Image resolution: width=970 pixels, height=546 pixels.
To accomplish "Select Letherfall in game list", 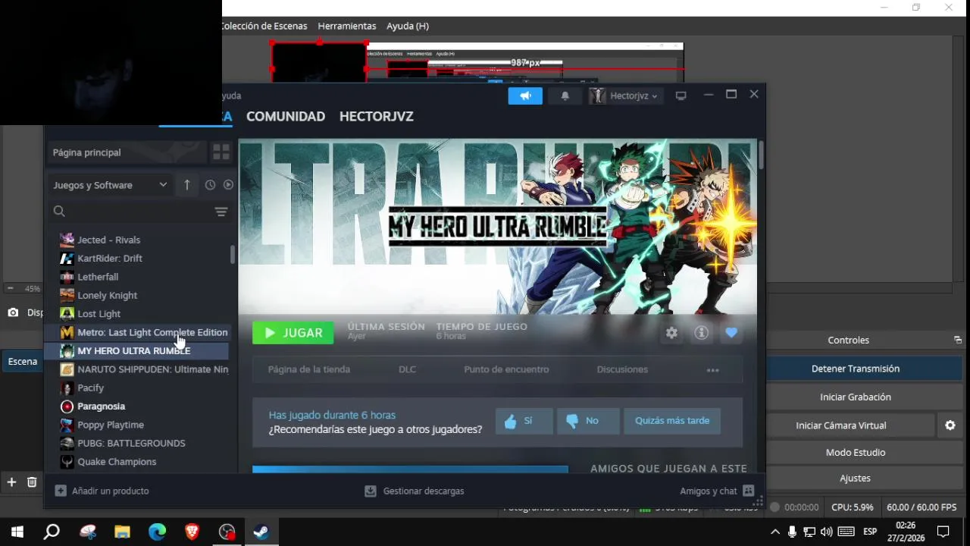I will [143, 277].
